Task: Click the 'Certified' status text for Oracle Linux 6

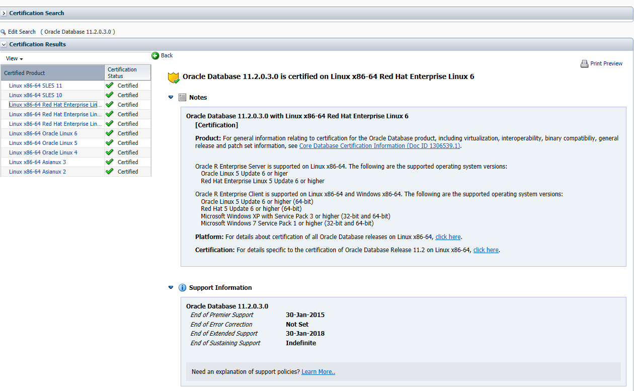Action: click(x=128, y=133)
